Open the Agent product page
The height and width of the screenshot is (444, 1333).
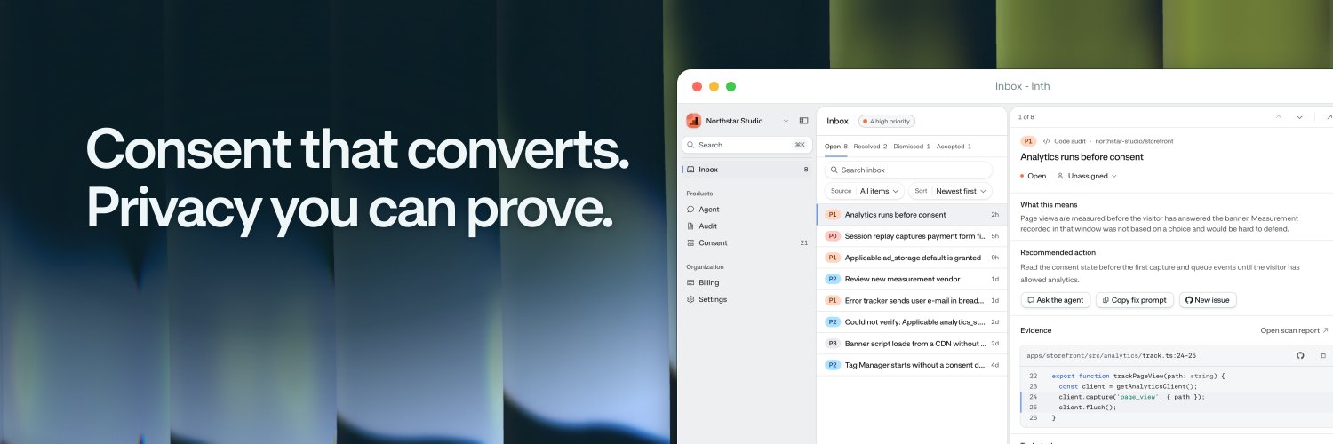[747, 210]
